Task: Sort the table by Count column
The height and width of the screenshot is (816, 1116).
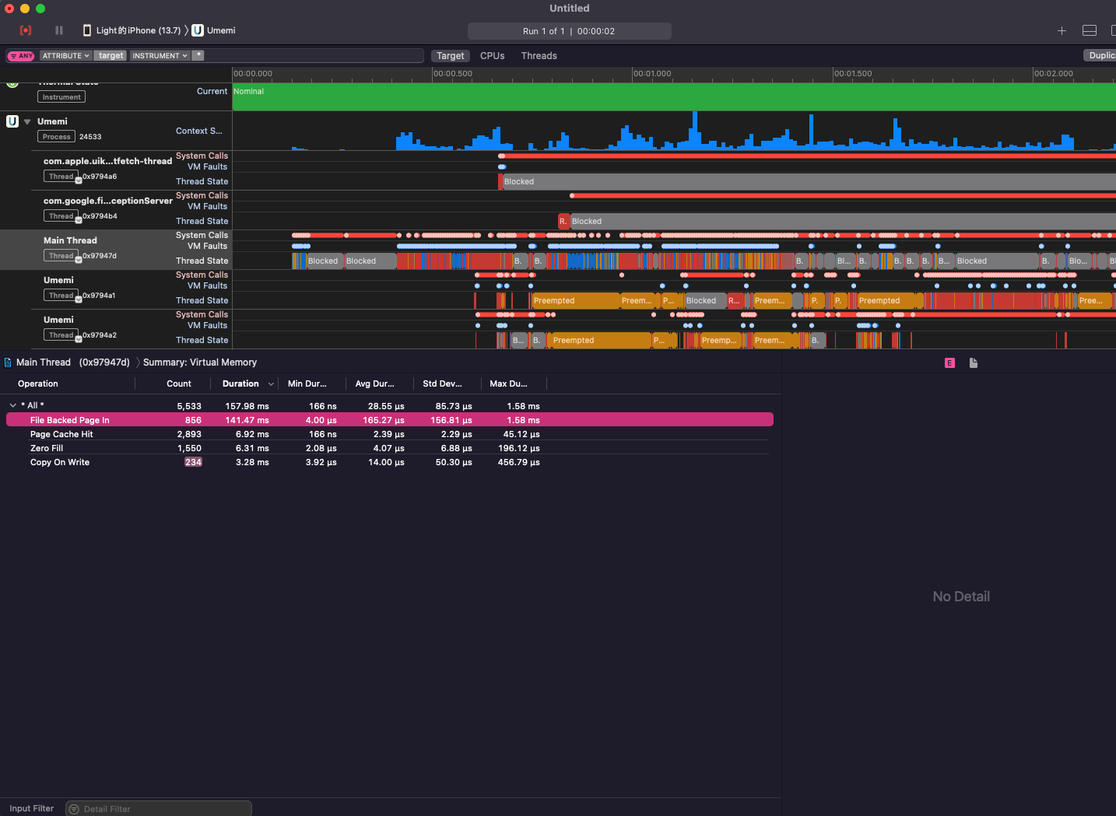Action: point(179,383)
